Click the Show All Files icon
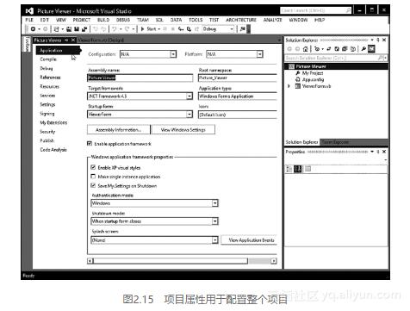Screen dimensions: 410x311 (x=352, y=49)
